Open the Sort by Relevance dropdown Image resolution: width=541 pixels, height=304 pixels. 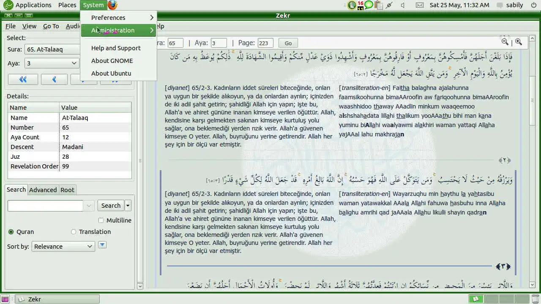(x=63, y=246)
